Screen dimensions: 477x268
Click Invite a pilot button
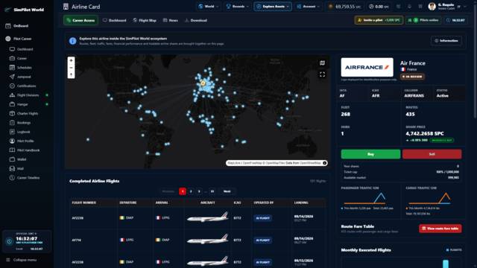(379, 20)
